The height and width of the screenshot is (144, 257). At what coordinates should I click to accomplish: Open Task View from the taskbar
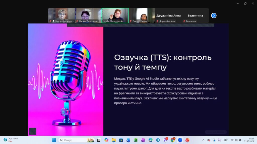click(99, 140)
